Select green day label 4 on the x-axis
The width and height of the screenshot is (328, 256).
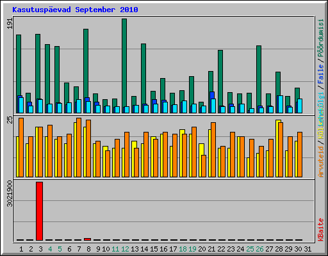pos(50,249)
